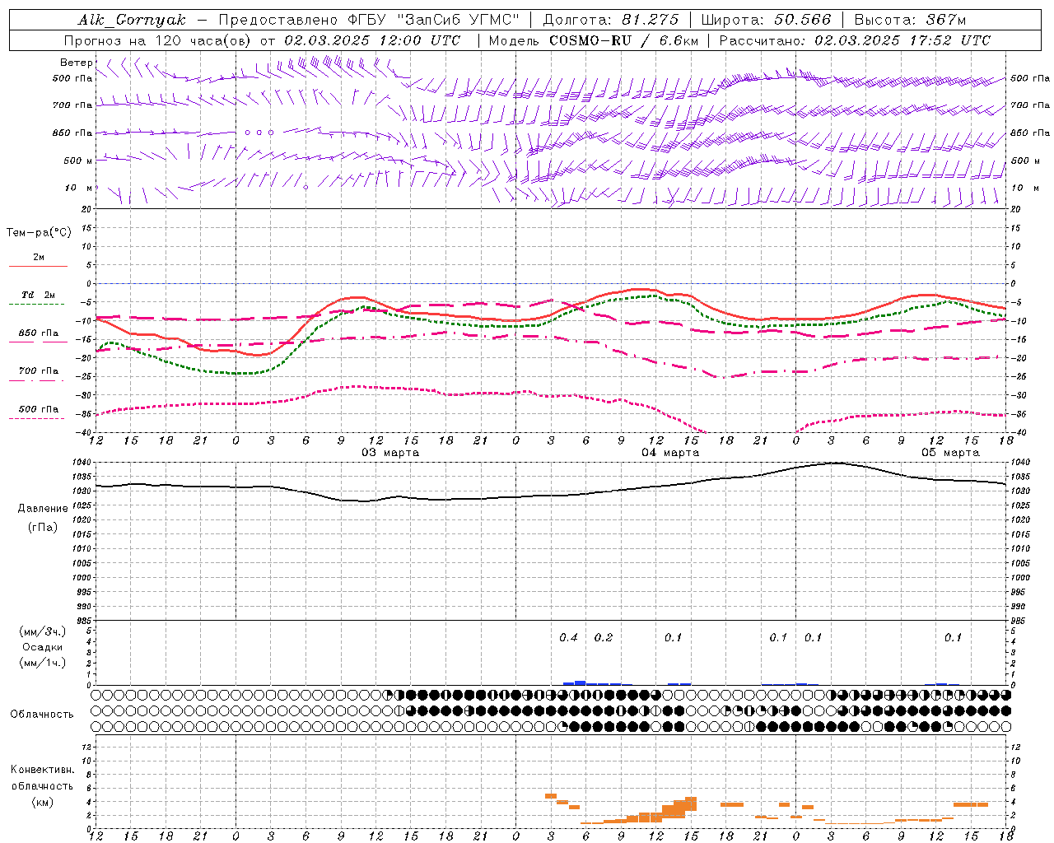Click the 03 марта date label
The width and height of the screenshot is (1054, 843).
tap(390, 453)
